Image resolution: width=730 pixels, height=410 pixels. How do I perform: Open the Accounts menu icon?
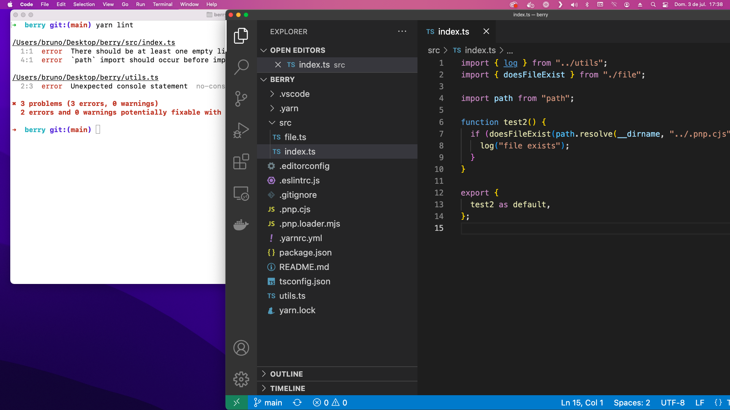pyautogui.click(x=241, y=348)
